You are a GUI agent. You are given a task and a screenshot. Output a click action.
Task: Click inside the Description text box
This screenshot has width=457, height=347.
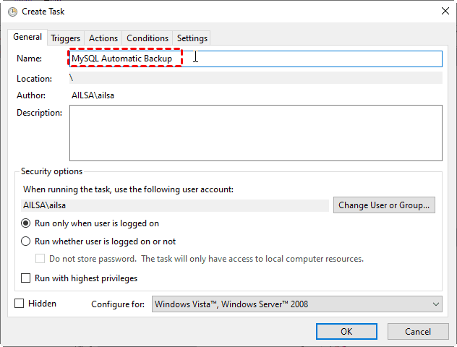pyautogui.click(x=255, y=132)
